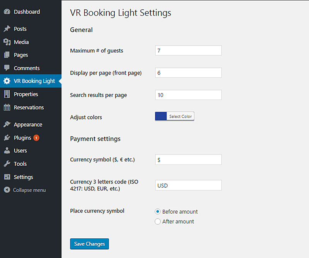The image size is (309, 258).
Task: Click the Plugins plug icon
Action: [7, 137]
